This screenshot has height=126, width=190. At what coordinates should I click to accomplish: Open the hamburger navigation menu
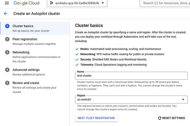pos(7,3)
